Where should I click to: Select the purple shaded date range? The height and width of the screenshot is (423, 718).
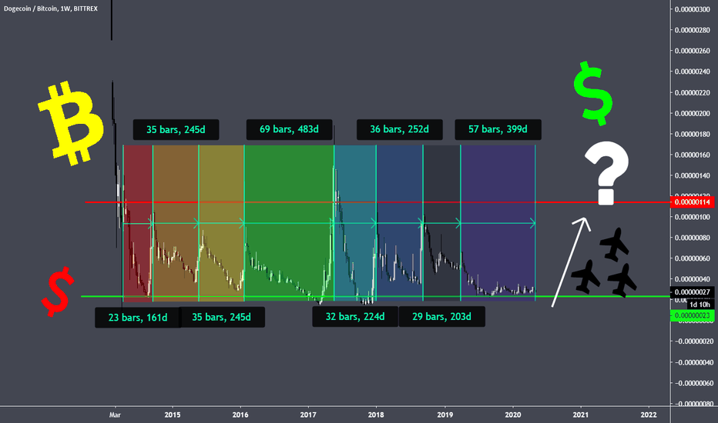(x=498, y=223)
